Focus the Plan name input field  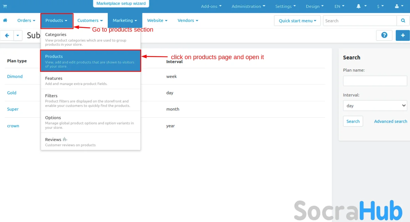pos(375,81)
